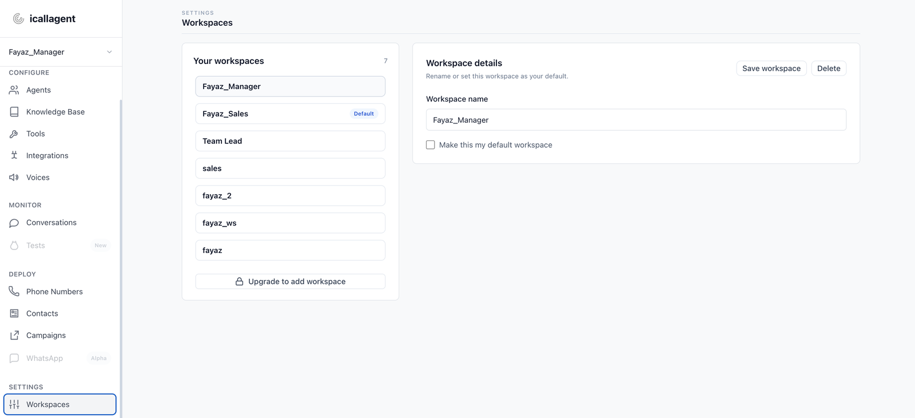Screen dimensions: 915x418
Task: Pick the fayaz_ws workspace
Action: (291, 223)
